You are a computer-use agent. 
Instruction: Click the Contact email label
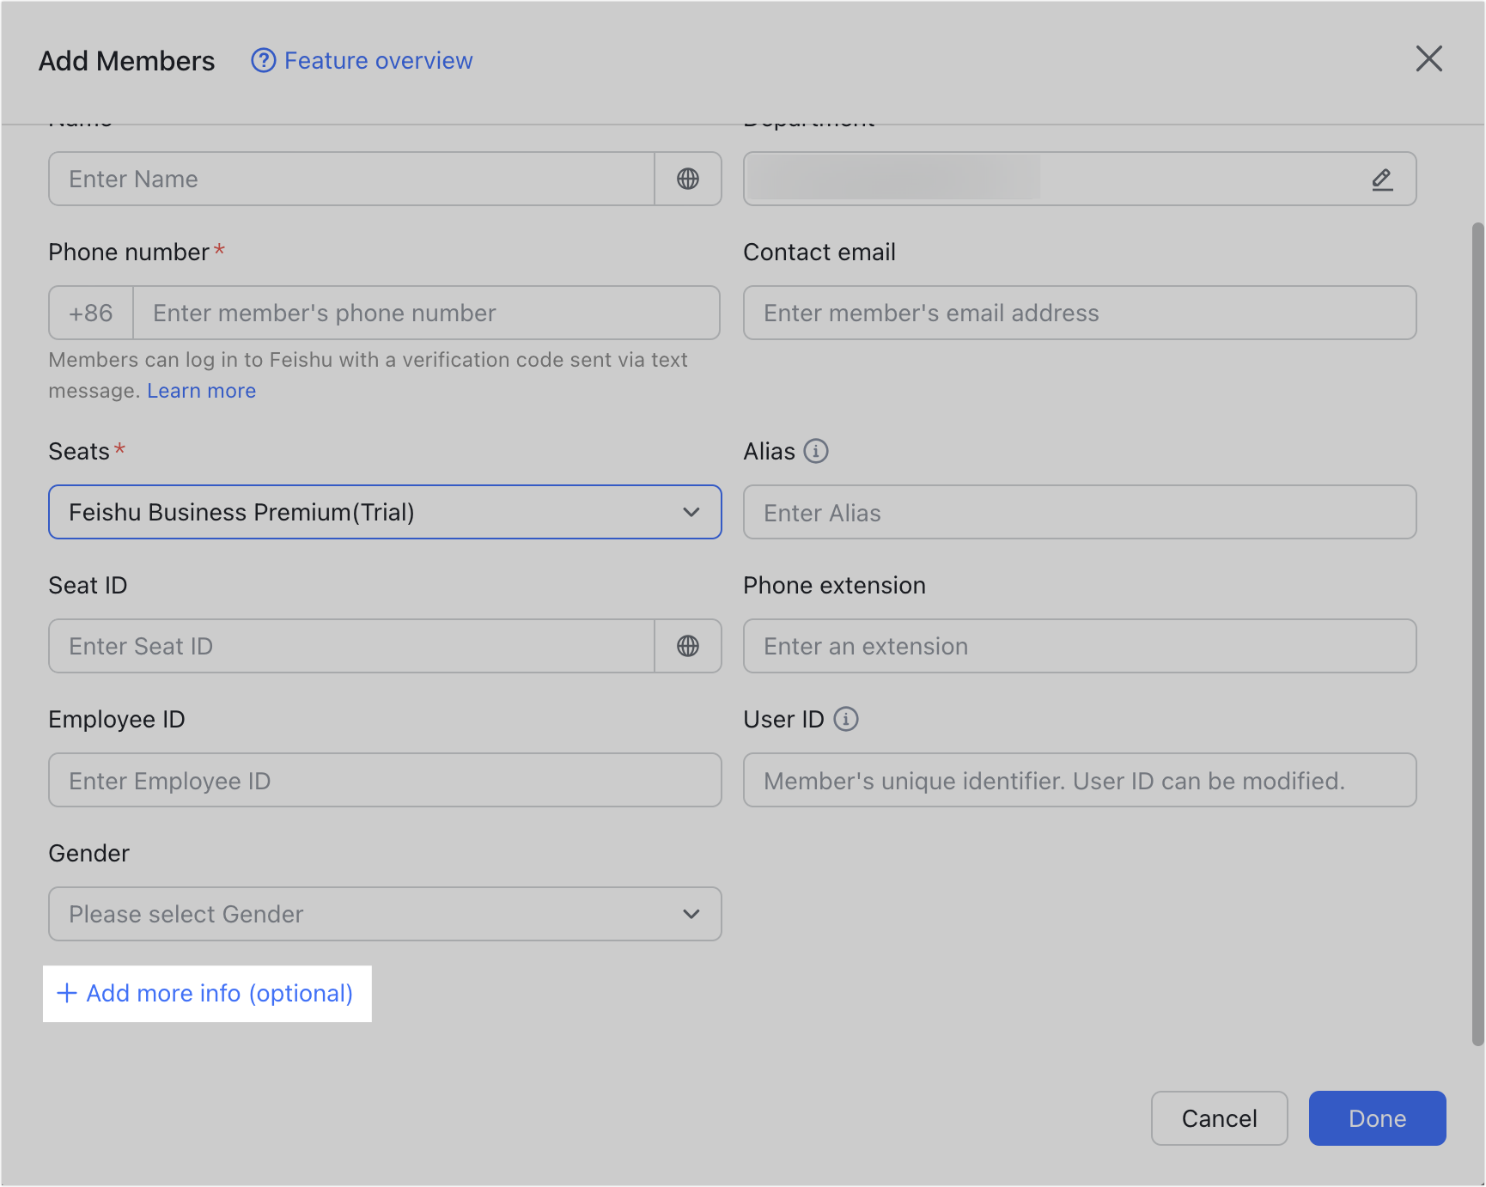point(819,252)
